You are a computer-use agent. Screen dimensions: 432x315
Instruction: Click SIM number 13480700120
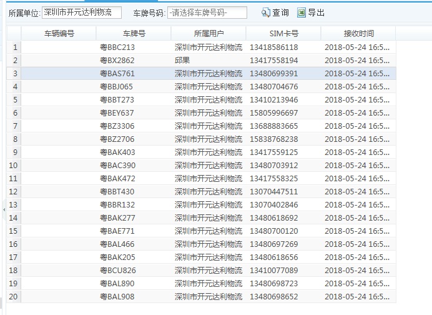coord(274,231)
